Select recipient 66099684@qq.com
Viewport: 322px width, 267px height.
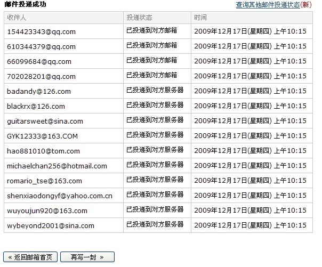(x=39, y=61)
